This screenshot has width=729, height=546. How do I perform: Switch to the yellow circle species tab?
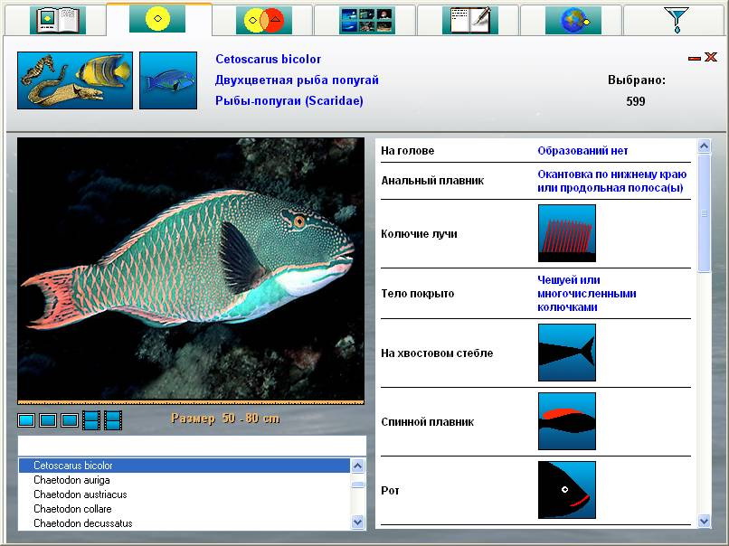click(157, 19)
